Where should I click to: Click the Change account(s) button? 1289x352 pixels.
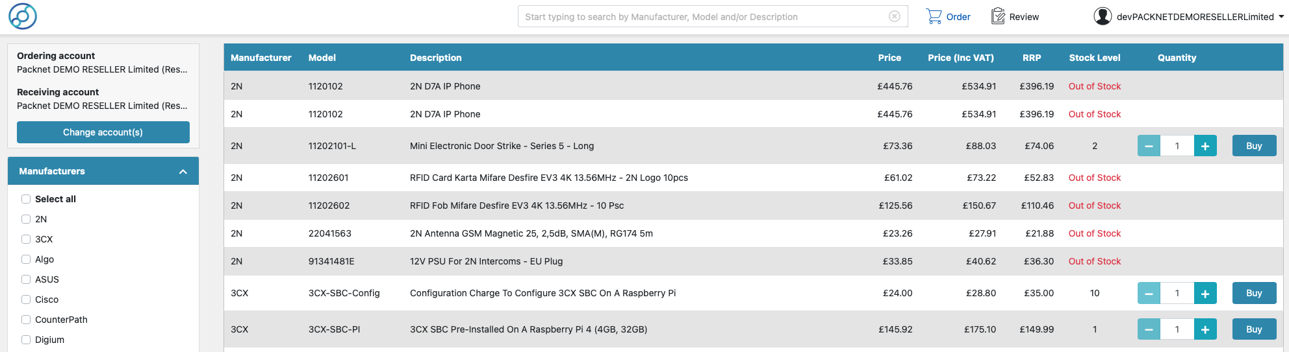(x=103, y=132)
